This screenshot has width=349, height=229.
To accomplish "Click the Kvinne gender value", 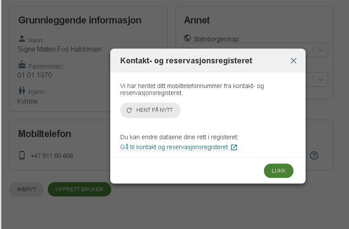I will point(27,101).
